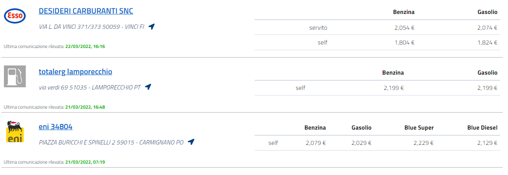Open eni 34804 station link
The width and height of the screenshot is (508, 175).
click(x=55, y=127)
